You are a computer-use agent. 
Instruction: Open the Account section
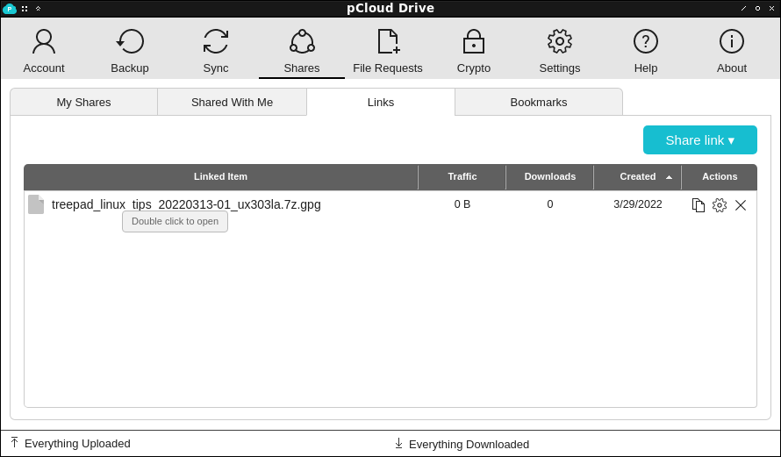pyautogui.click(x=44, y=51)
